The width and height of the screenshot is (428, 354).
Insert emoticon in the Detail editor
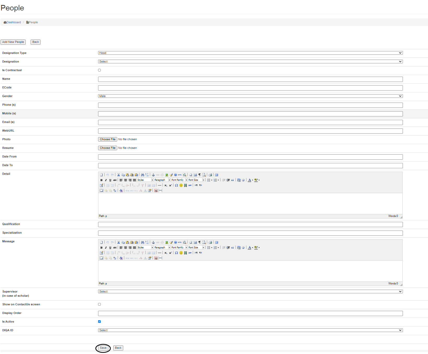181,186
